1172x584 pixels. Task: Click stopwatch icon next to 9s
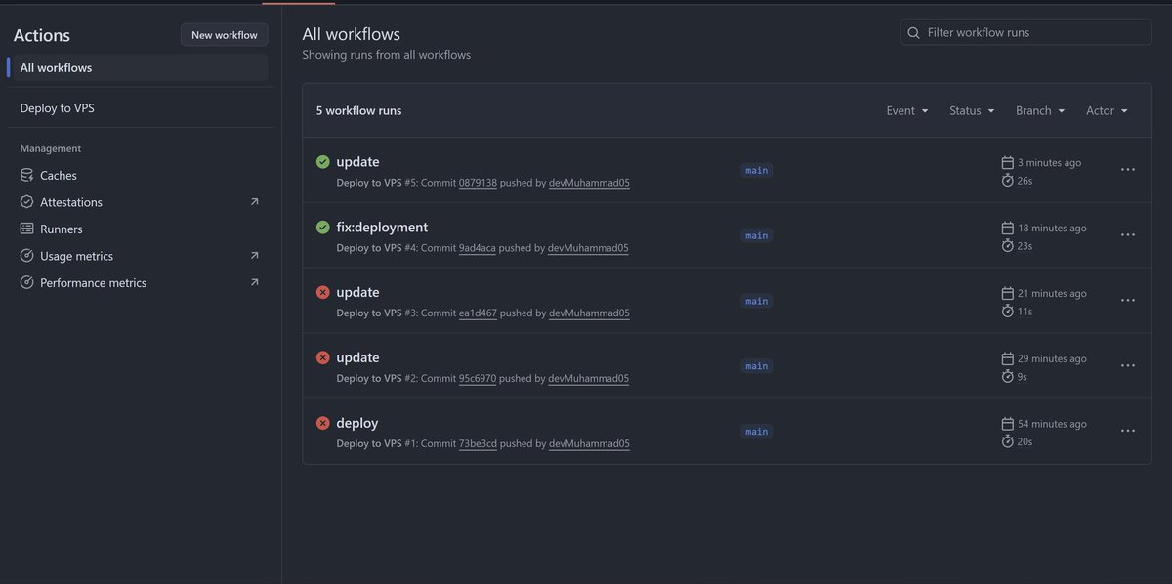pos(1008,376)
